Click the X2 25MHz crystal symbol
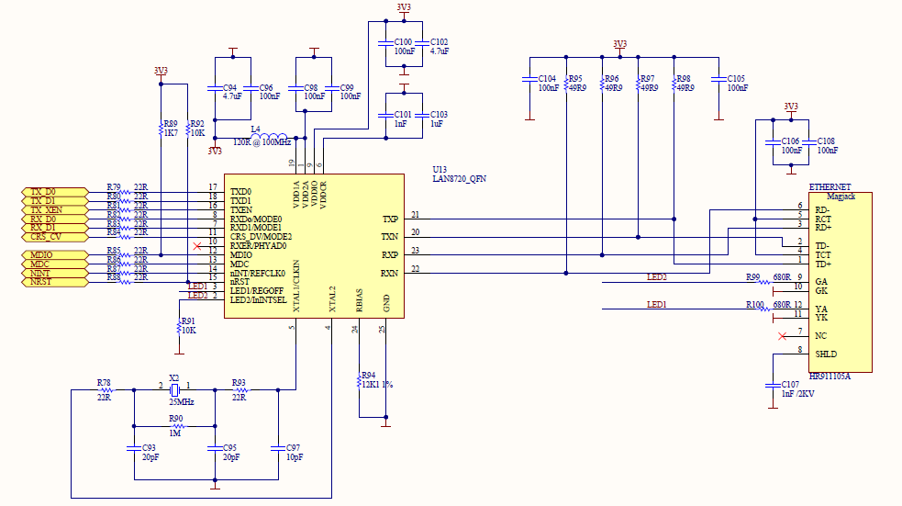The height and width of the screenshot is (506, 902). 175,390
